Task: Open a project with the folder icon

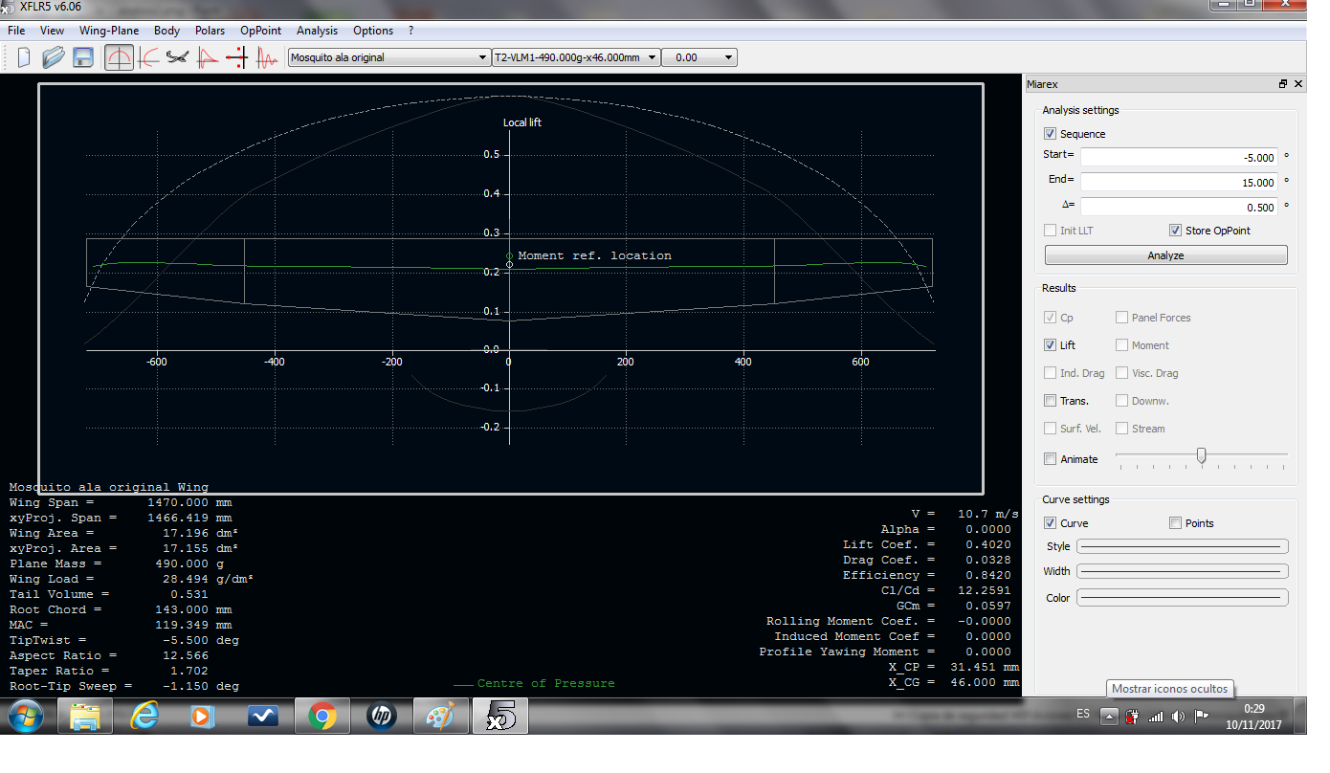Action: 54,57
